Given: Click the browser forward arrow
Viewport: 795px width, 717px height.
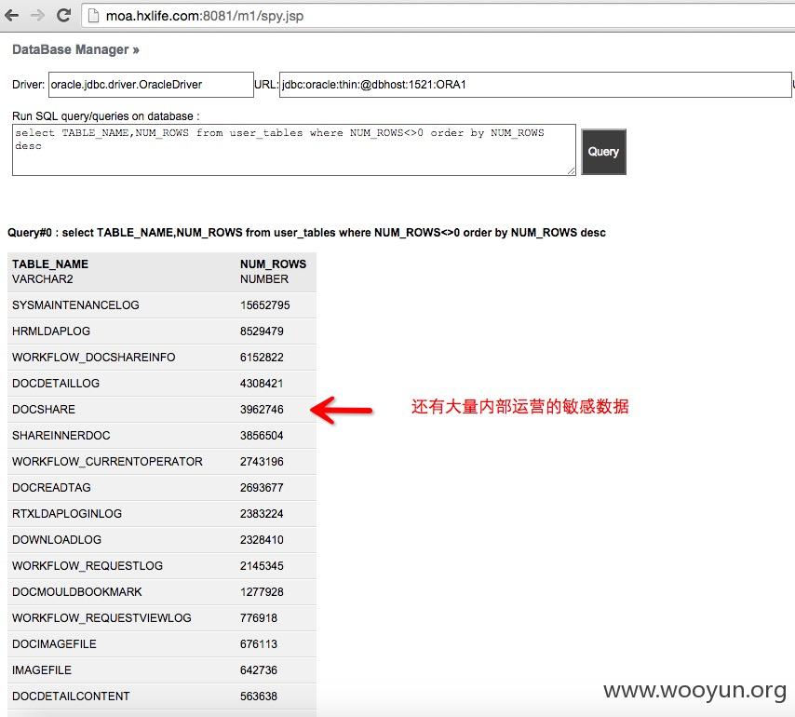Looking at the screenshot, I should pos(37,16).
